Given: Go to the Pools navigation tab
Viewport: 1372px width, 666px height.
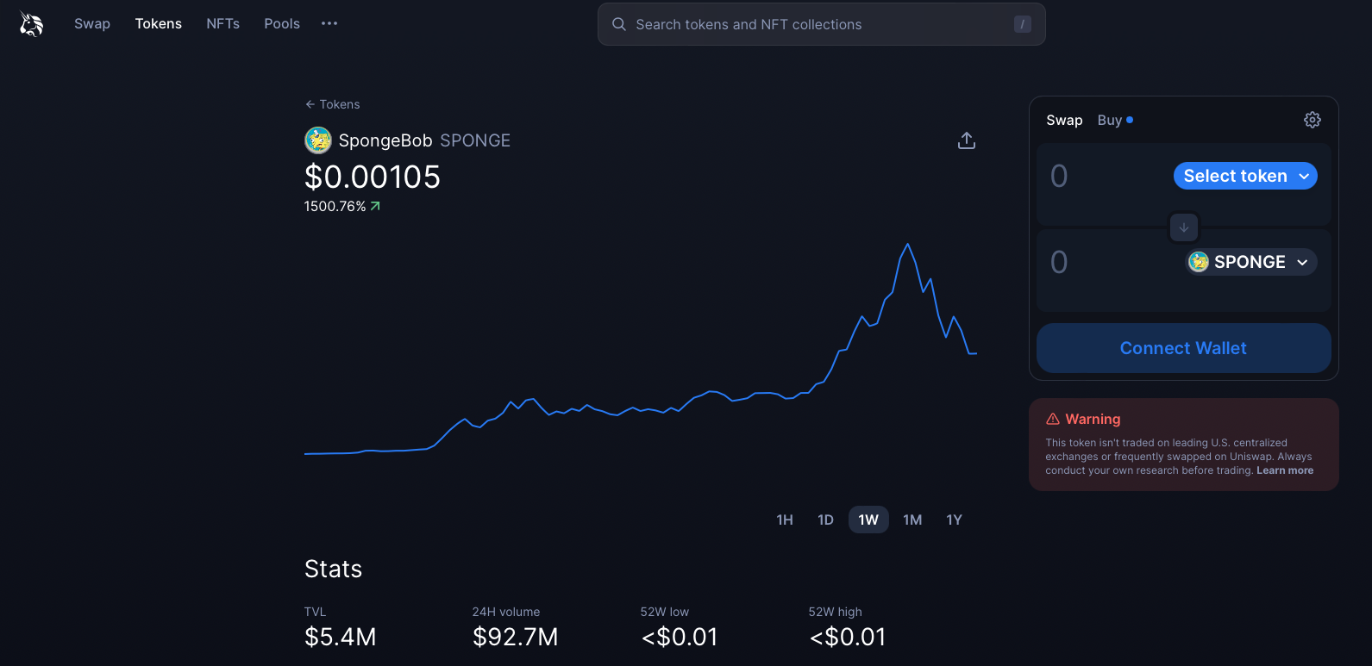Looking at the screenshot, I should coord(282,24).
